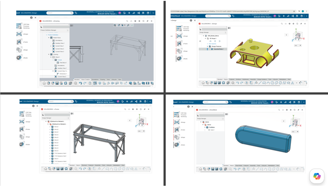
Task: Click collapse arrow beside xFrame view cube
Action: (x=130, y=121)
